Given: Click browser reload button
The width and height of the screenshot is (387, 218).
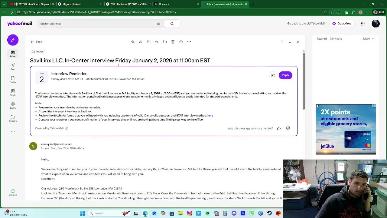Looking at the screenshot, I should pyautogui.click(x=11, y=12).
